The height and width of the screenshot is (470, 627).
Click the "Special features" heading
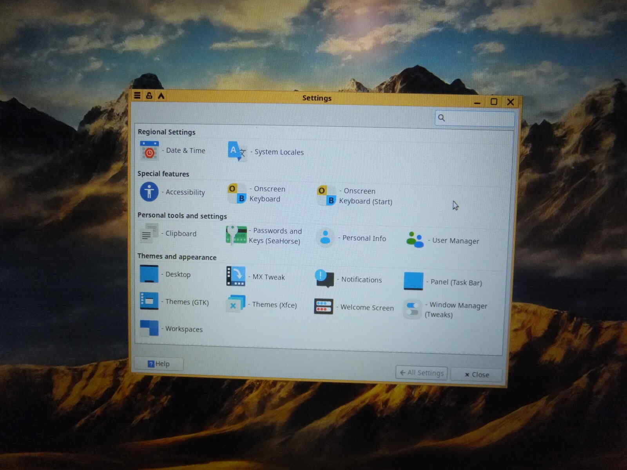coord(163,174)
